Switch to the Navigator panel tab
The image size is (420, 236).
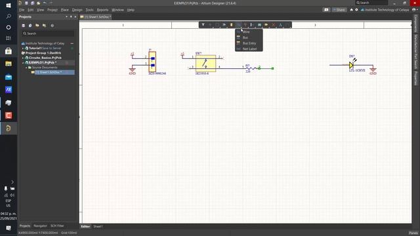point(40,226)
